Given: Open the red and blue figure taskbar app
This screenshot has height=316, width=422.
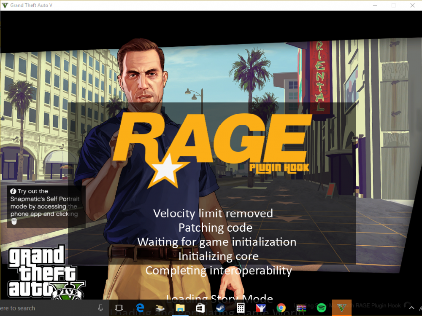Looking at the screenshot, I should (x=260, y=308).
